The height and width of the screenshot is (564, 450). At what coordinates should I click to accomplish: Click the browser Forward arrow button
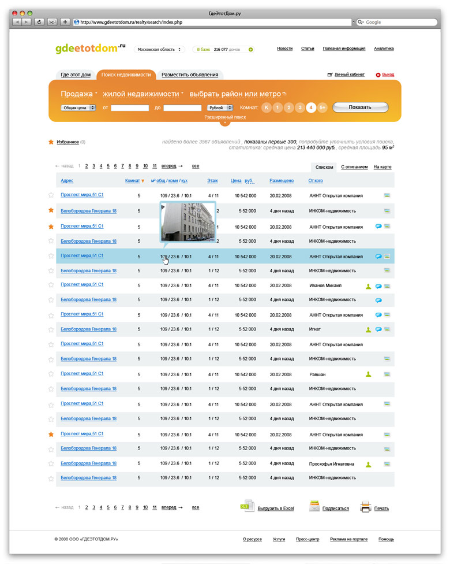click(x=26, y=22)
